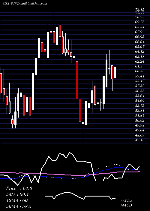The height and width of the screenshot is (211, 150).
Task: Click the 67.9 price axis label
Action: point(139,32)
